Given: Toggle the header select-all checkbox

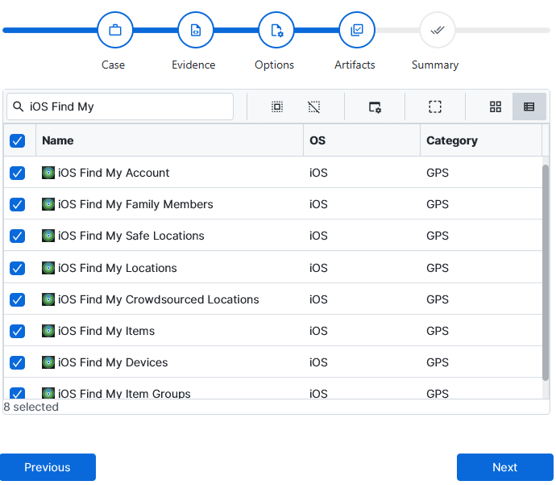Looking at the screenshot, I should [x=18, y=140].
